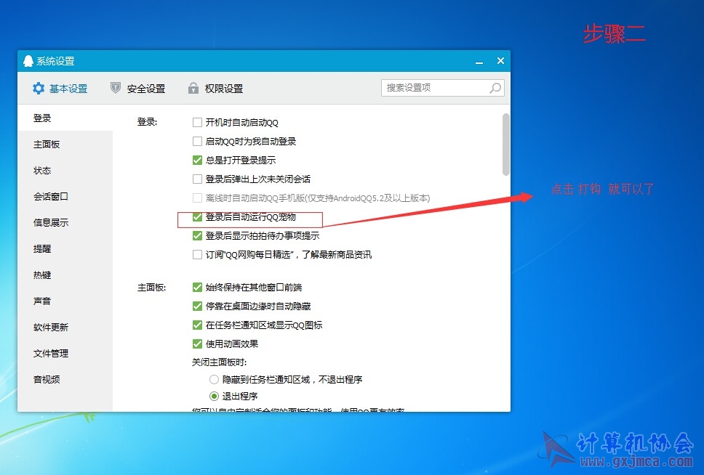704x475 pixels.
Task: Click the gear icon of 基本设置
Action: (x=39, y=89)
